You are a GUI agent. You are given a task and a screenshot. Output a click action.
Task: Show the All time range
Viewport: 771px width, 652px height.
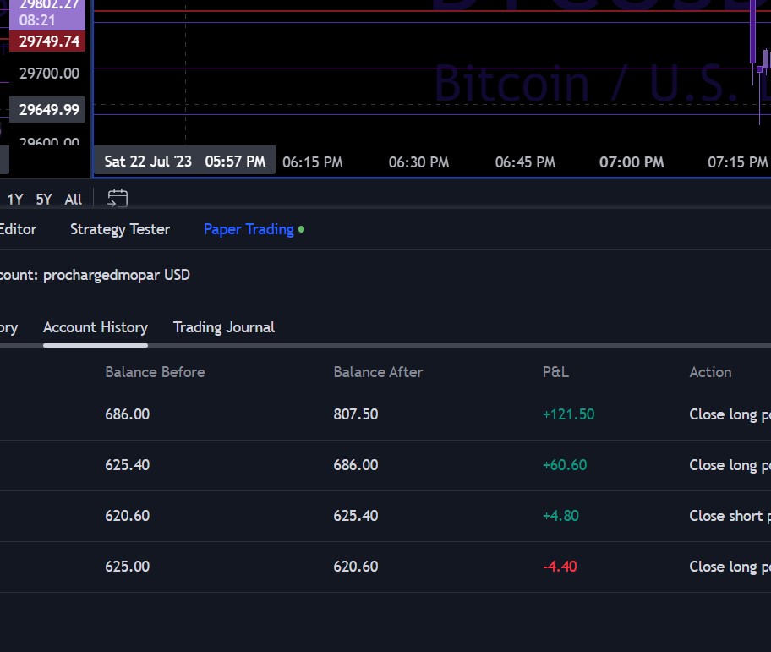[x=74, y=200]
